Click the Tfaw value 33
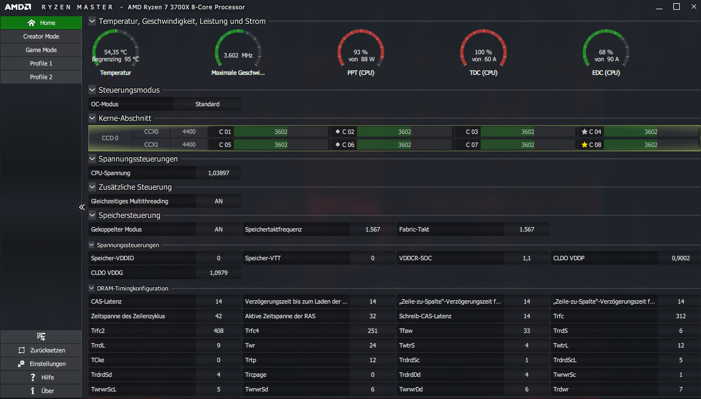This screenshot has width=701, height=399. pyautogui.click(x=527, y=331)
